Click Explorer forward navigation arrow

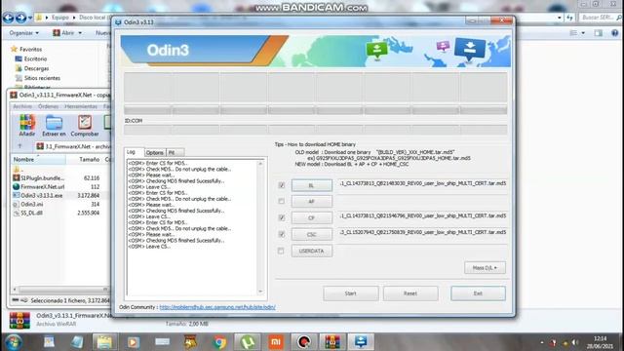click(x=20, y=18)
